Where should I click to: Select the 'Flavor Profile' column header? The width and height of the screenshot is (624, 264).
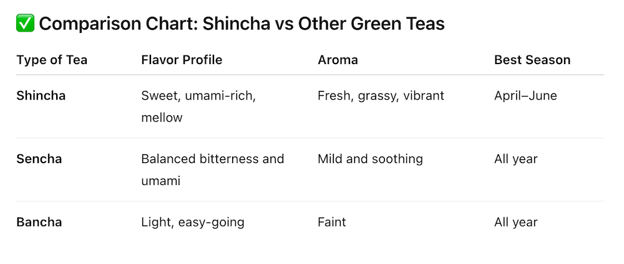[182, 60]
